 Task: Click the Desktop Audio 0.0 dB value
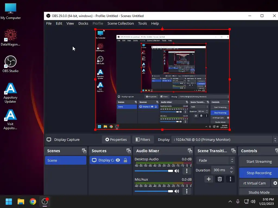coord(187,159)
